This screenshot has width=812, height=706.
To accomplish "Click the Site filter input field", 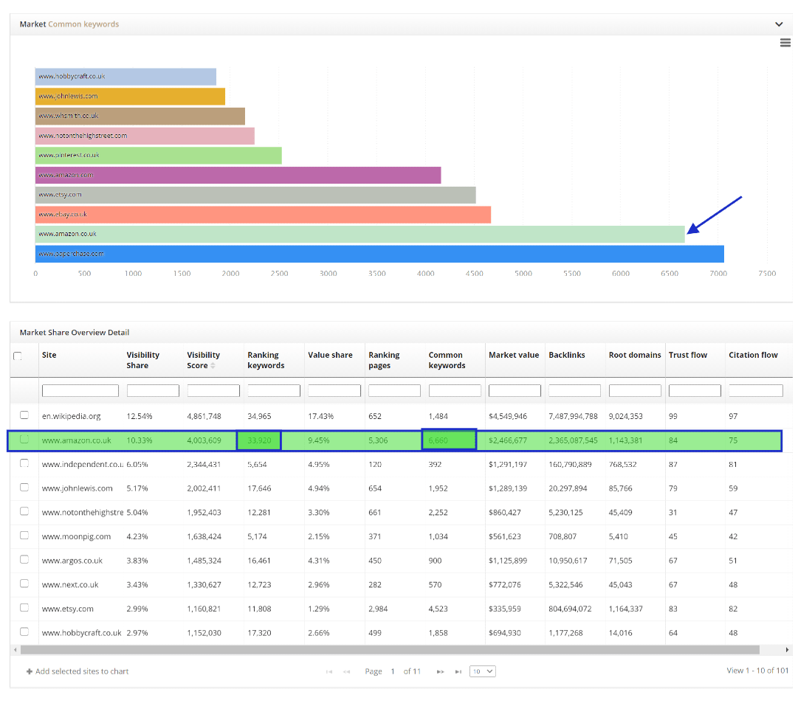I will (x=80, y=391).
